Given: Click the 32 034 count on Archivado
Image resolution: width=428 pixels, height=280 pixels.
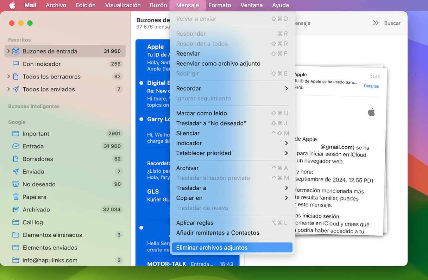Looking at the screenshot, I should click(x=112, y=210).
